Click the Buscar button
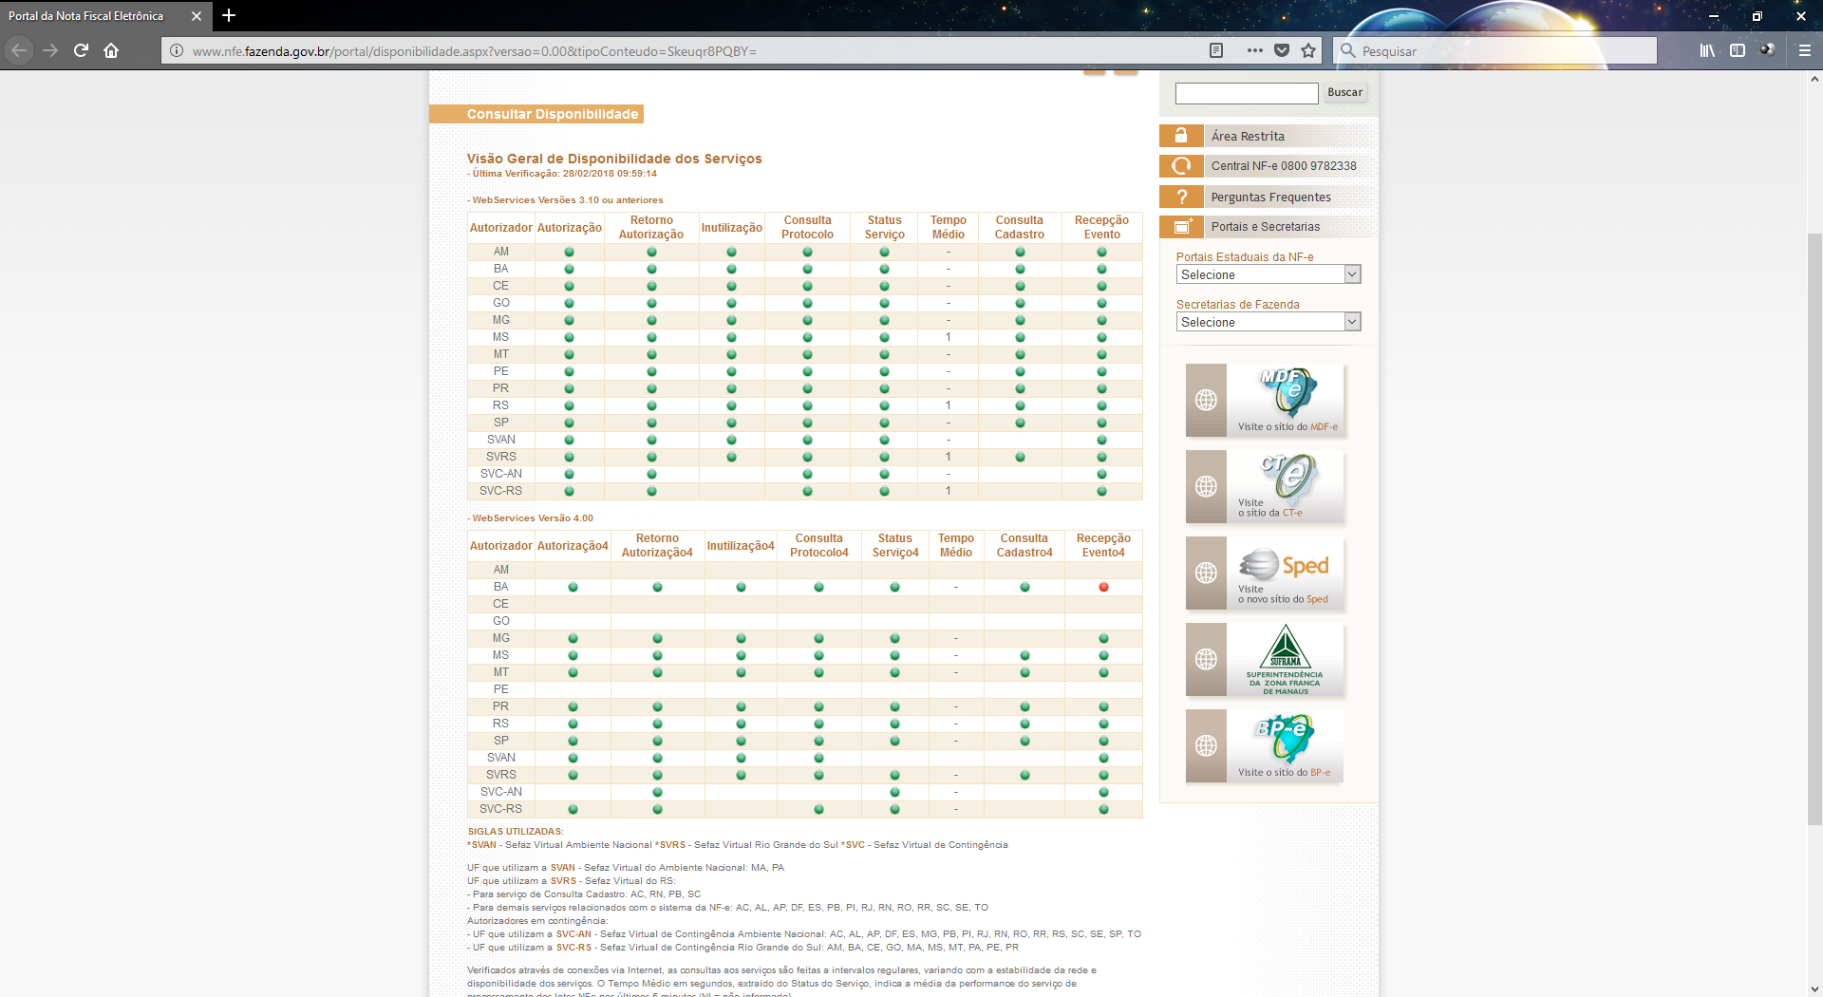 [x=1344, y=92]
